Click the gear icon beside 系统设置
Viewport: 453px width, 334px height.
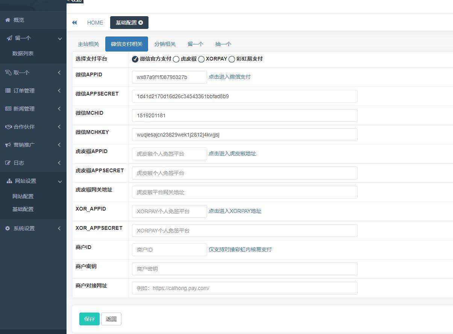(8, 228)
